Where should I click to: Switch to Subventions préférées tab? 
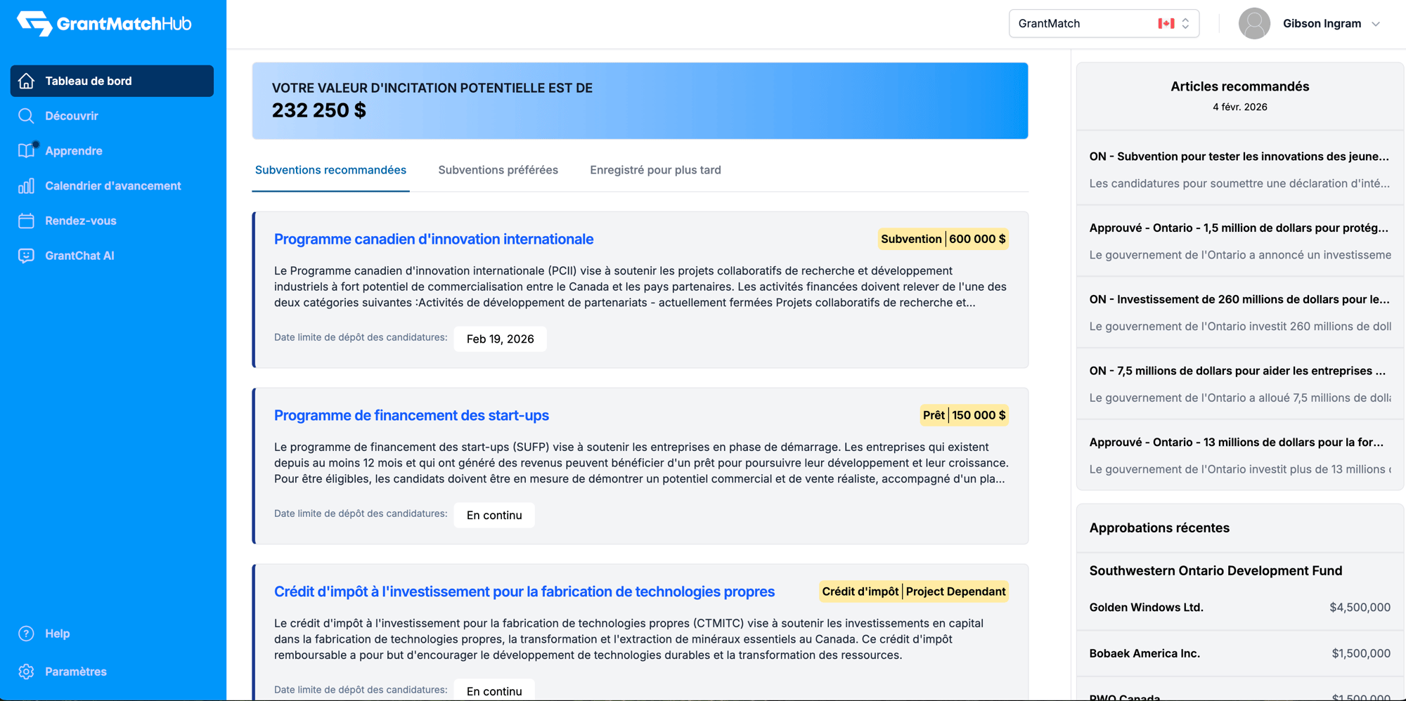point(498,170)
